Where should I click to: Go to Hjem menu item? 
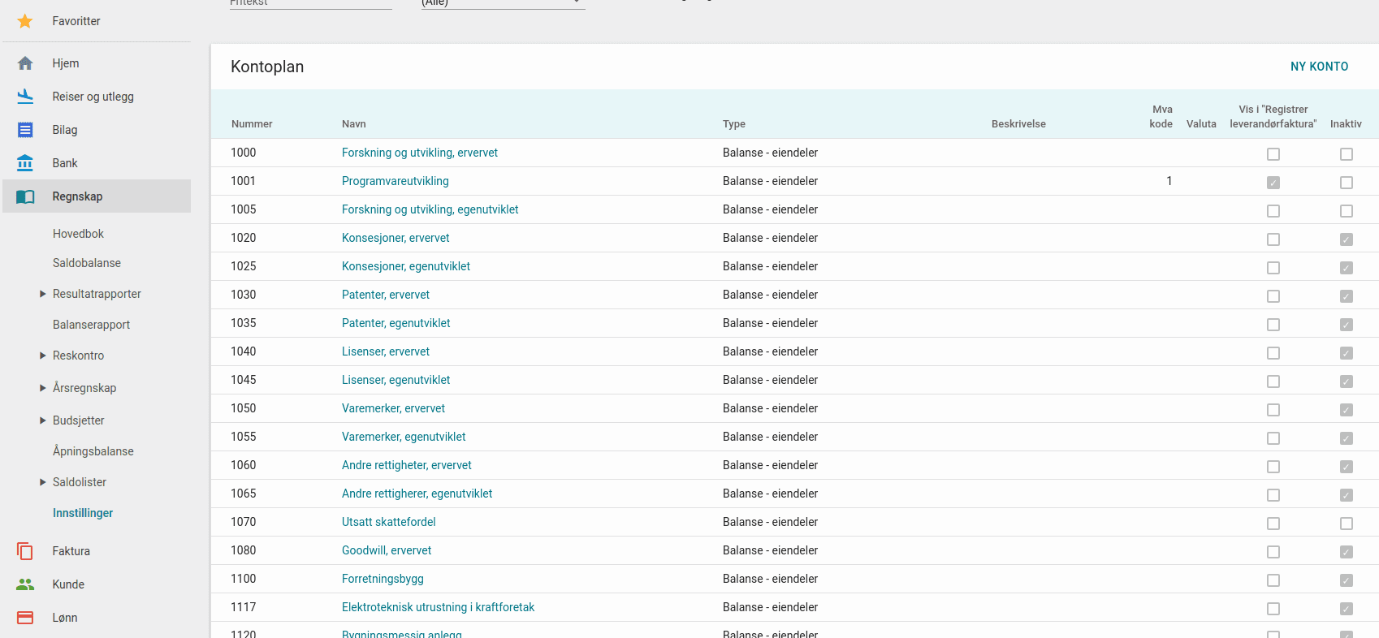click(66, 63)
